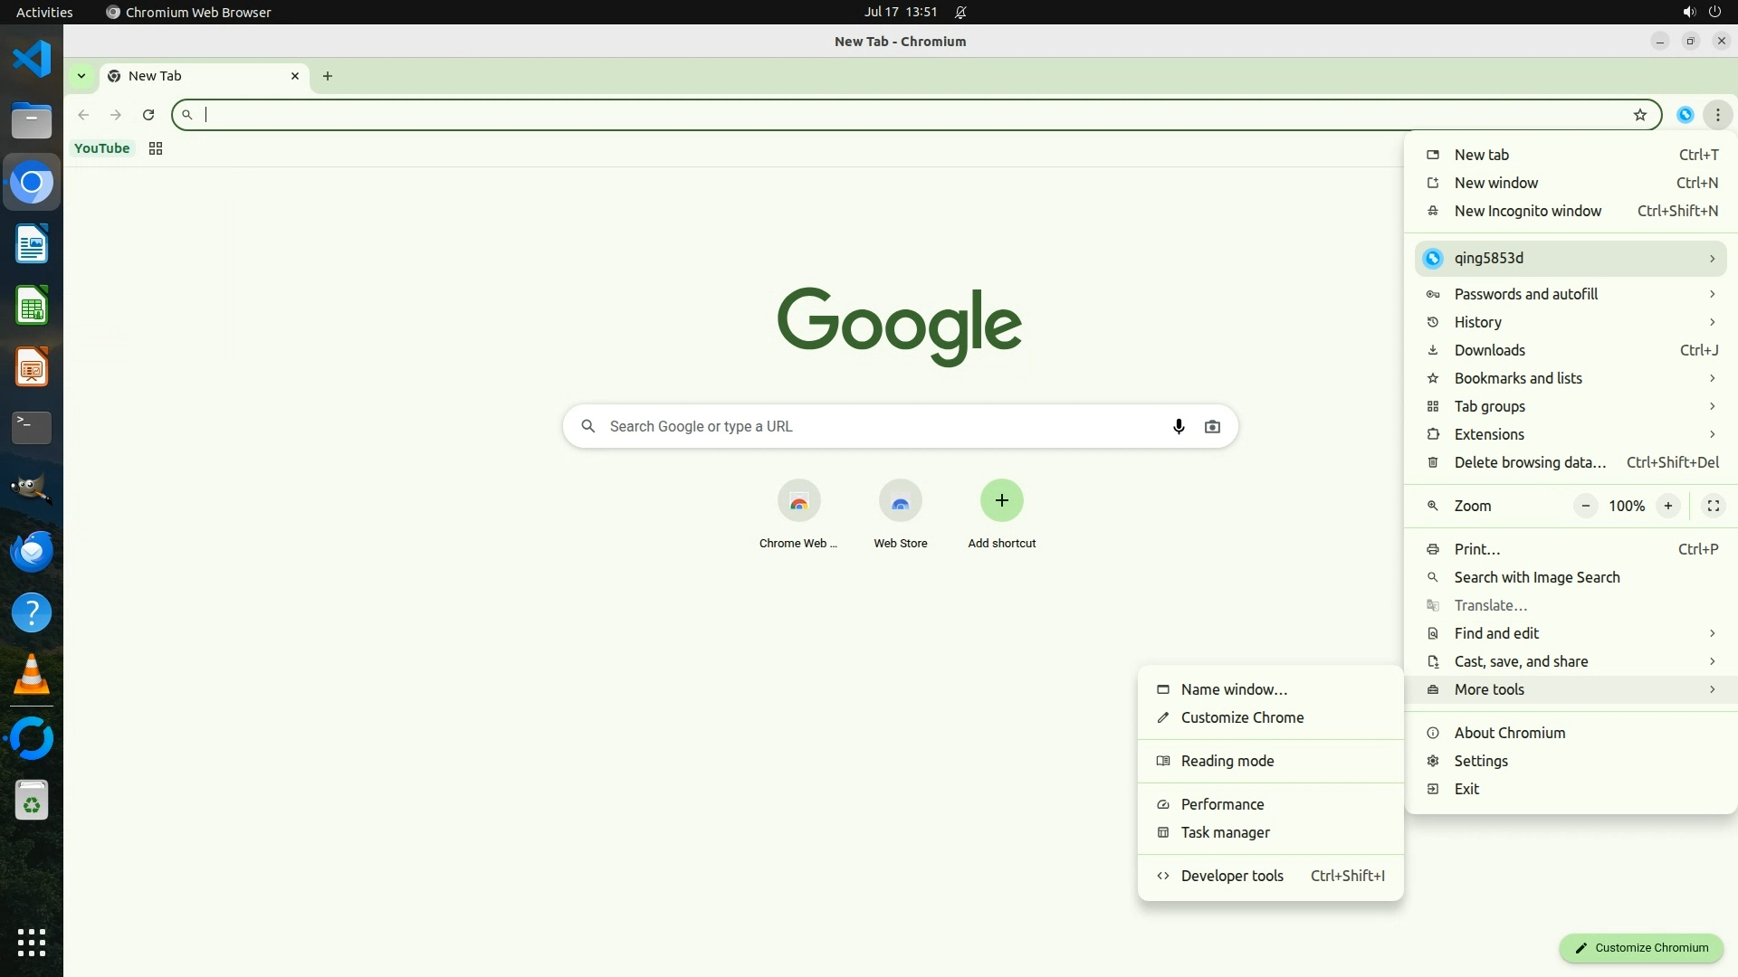1738x977 pixels.
Task: Launch VLC media player from the dock
Action: [32, 675]
